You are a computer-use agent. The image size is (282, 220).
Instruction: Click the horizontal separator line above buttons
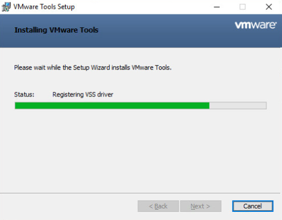coord(140,193)
